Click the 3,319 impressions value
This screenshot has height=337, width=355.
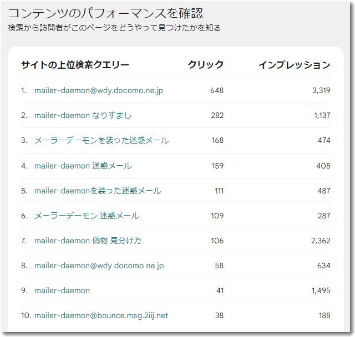(321, 90)
